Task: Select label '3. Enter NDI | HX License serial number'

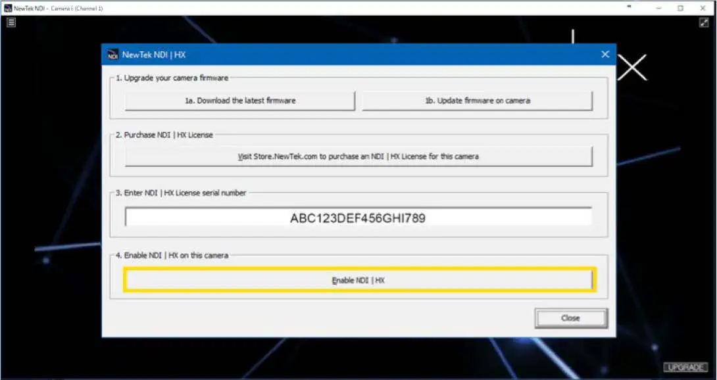Action: click(x=181, y=193)
